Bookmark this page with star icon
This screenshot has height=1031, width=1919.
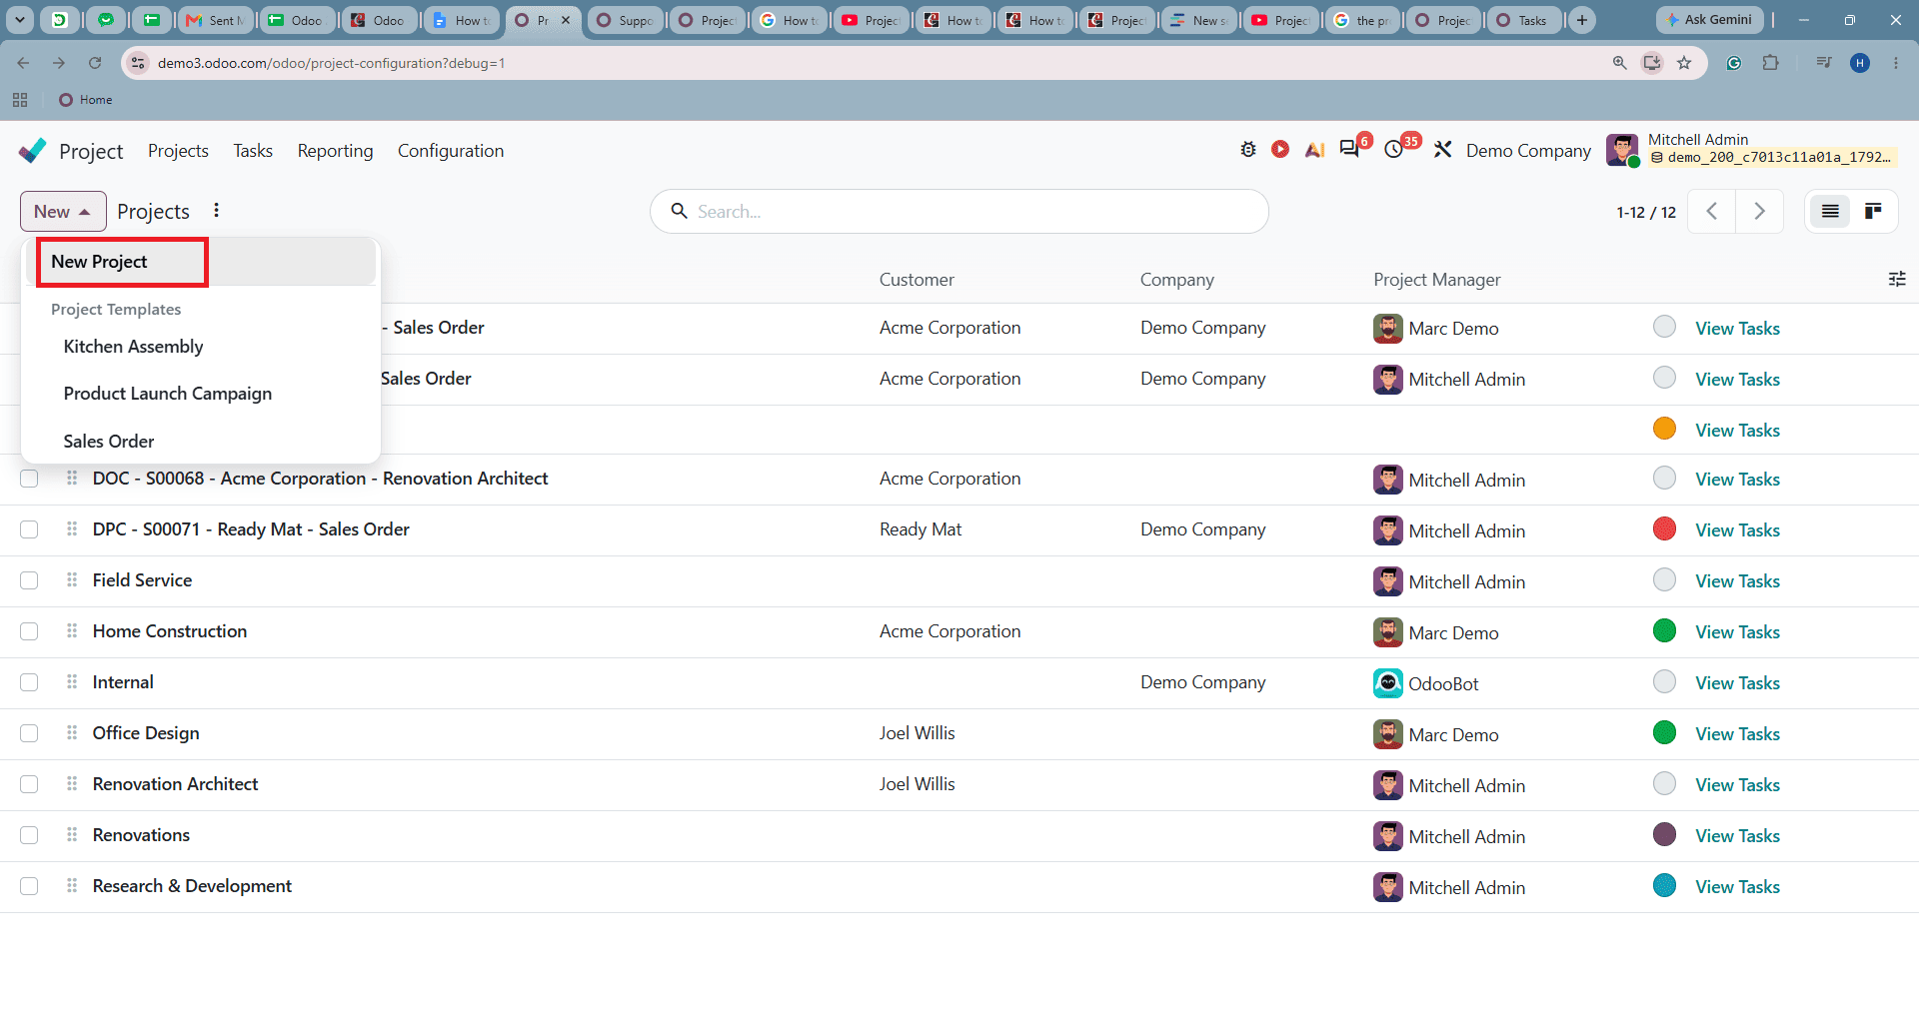click(x=1684, y=63)
